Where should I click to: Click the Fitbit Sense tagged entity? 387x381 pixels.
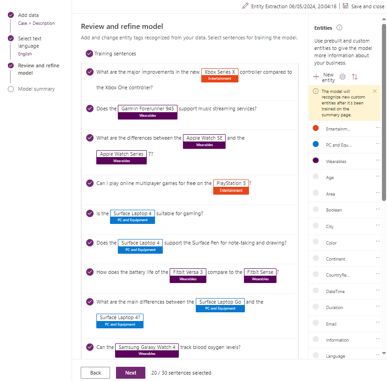(x=260, y=276)
